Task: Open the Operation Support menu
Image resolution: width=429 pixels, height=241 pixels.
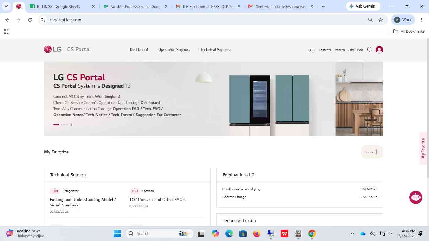Action: [x=174, y=50]
